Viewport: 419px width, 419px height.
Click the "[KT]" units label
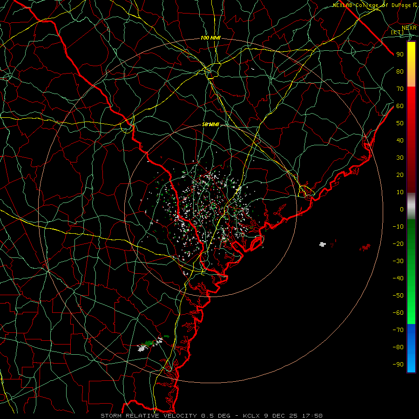click(398, 32)
